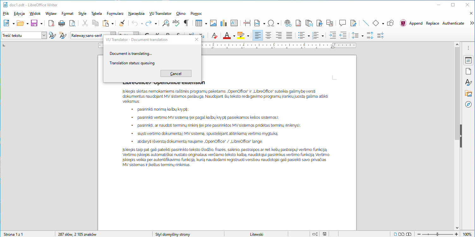Screen dimensions: 475x237
Task: Expand line spacing dropdown arrow
Action: coord(362,36)
